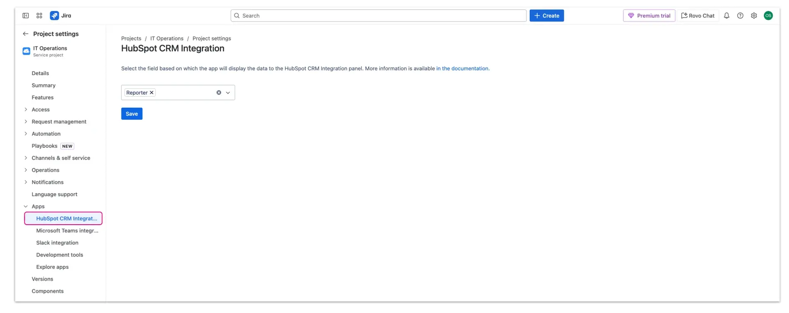Open Rovo Chat
Screen dimensions: 789x313
(x=698, y=16)
